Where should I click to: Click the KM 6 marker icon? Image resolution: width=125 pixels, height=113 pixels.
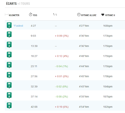coord(9,75)
